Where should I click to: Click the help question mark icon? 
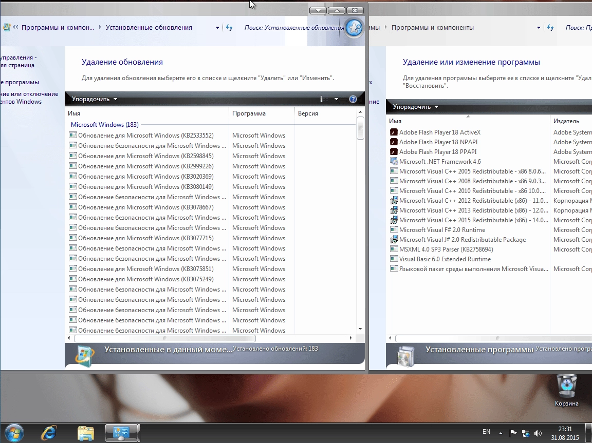pos(353,99)
